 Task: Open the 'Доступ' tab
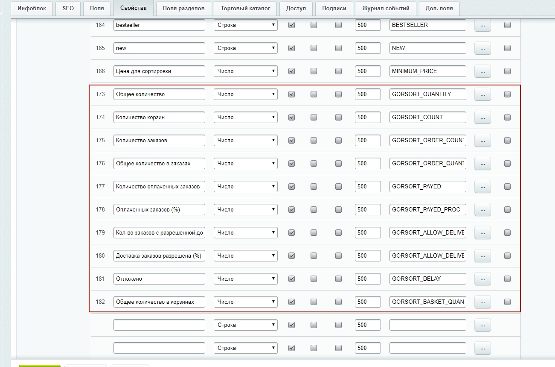[296, 8]
